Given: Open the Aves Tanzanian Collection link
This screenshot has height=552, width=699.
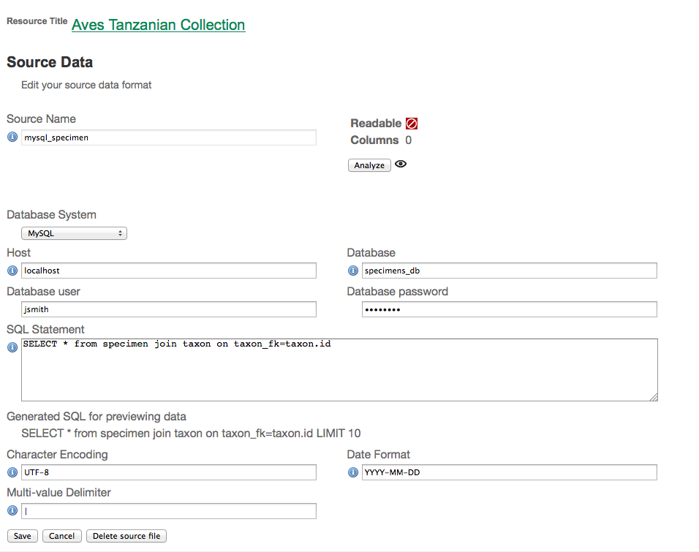Looking at the screenshot, I should click(158, 25).
